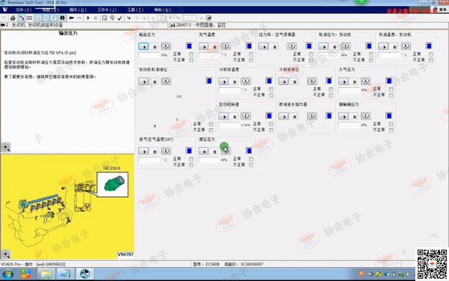Click the SE2301 sensor thumbnail image

[x=113, y=185]
